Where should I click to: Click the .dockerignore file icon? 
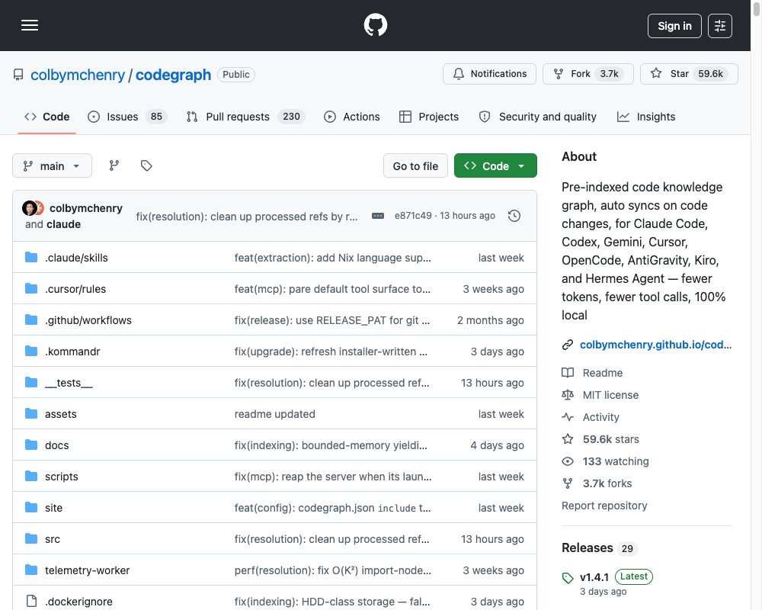tap(31, 602)
